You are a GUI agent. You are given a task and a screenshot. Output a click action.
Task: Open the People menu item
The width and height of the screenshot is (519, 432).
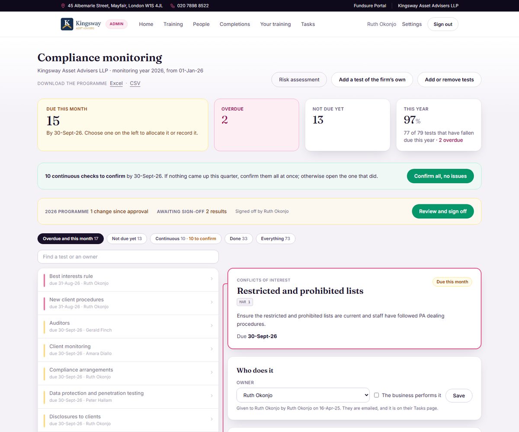point(201,24)
